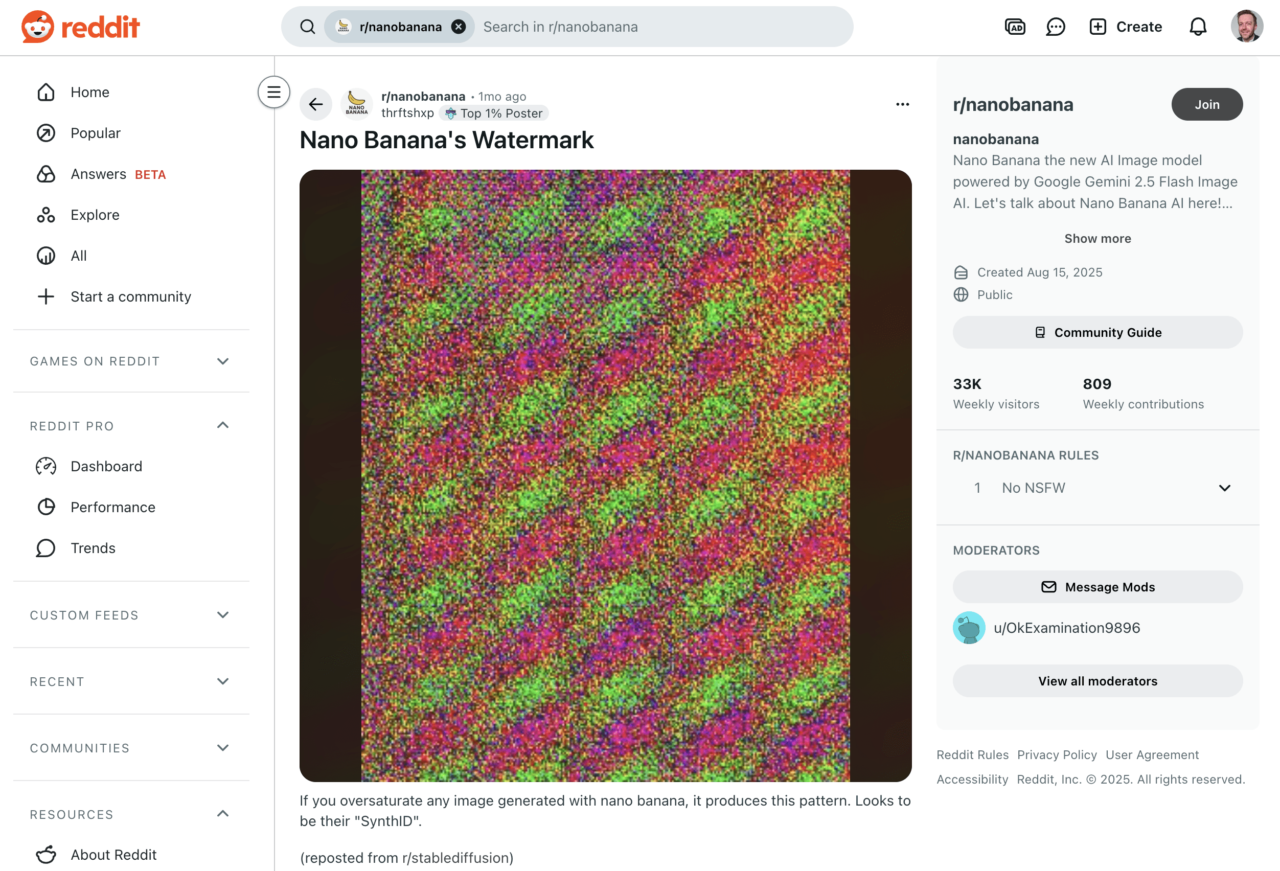Click the Message Mods button
Screen dimensions: 1280x871
(x=1097, y=587)
